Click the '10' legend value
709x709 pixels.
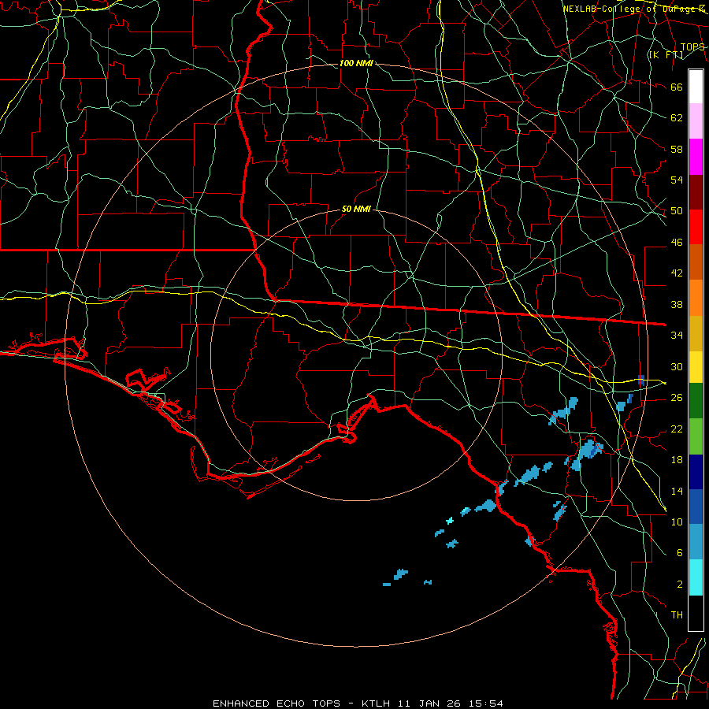click(677, 522)
